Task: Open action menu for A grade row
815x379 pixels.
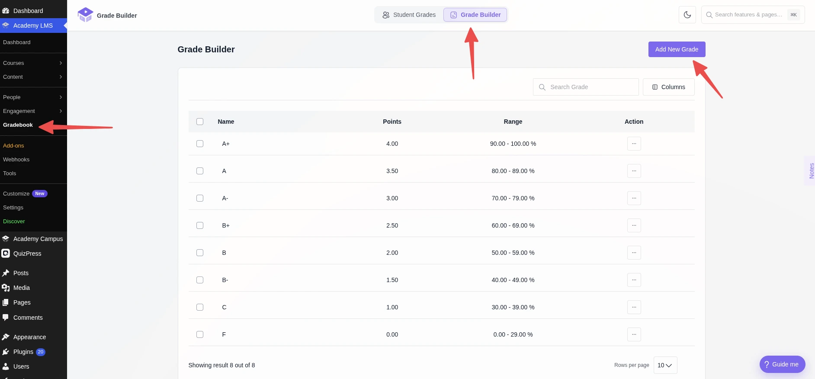Action: [634, 171]
